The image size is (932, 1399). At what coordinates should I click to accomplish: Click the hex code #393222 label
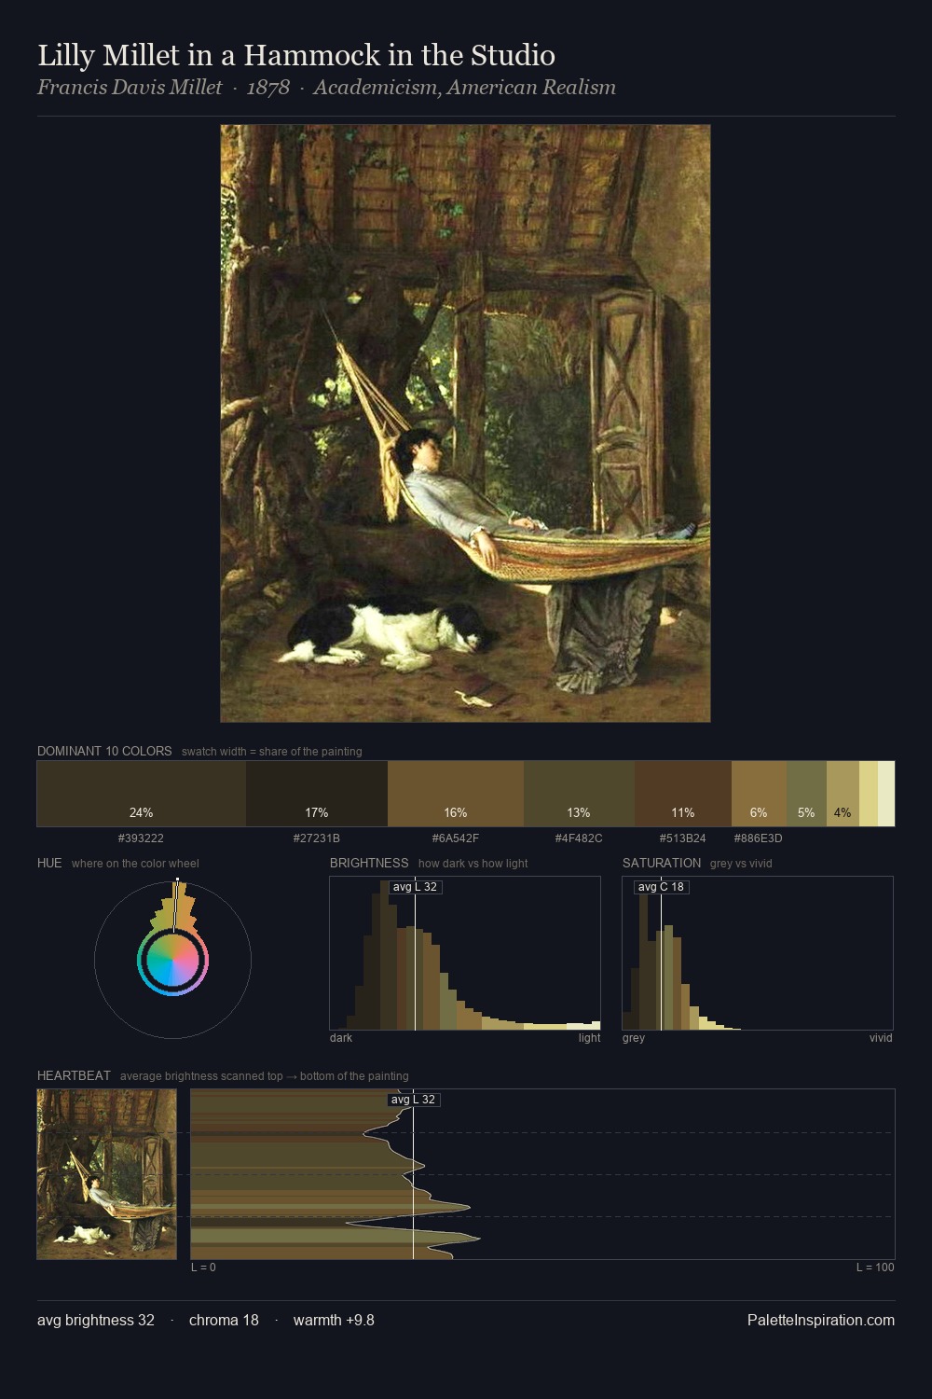(x=141, y=838)
